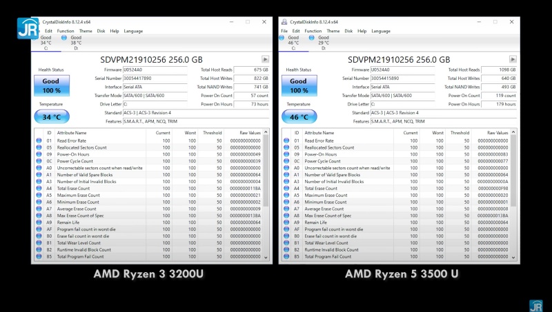
Task: Open the Theme menu in right window
Action: click(333, 31)
